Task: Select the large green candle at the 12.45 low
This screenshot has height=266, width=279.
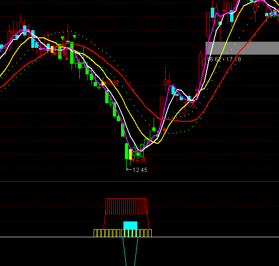Action: click(x=126, y=151)
